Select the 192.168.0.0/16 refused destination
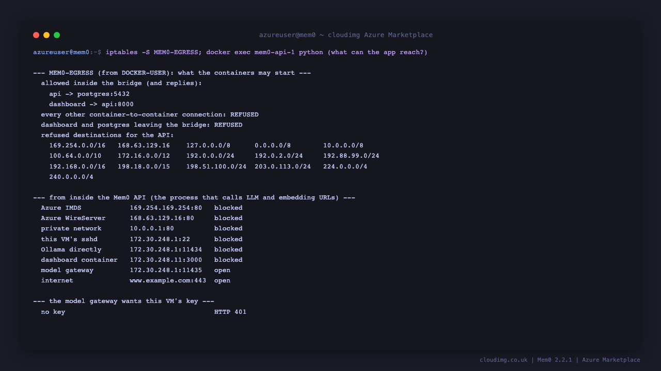 point(77,166)
